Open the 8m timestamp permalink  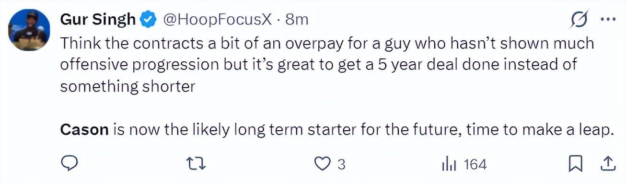[x=296, y=20]
